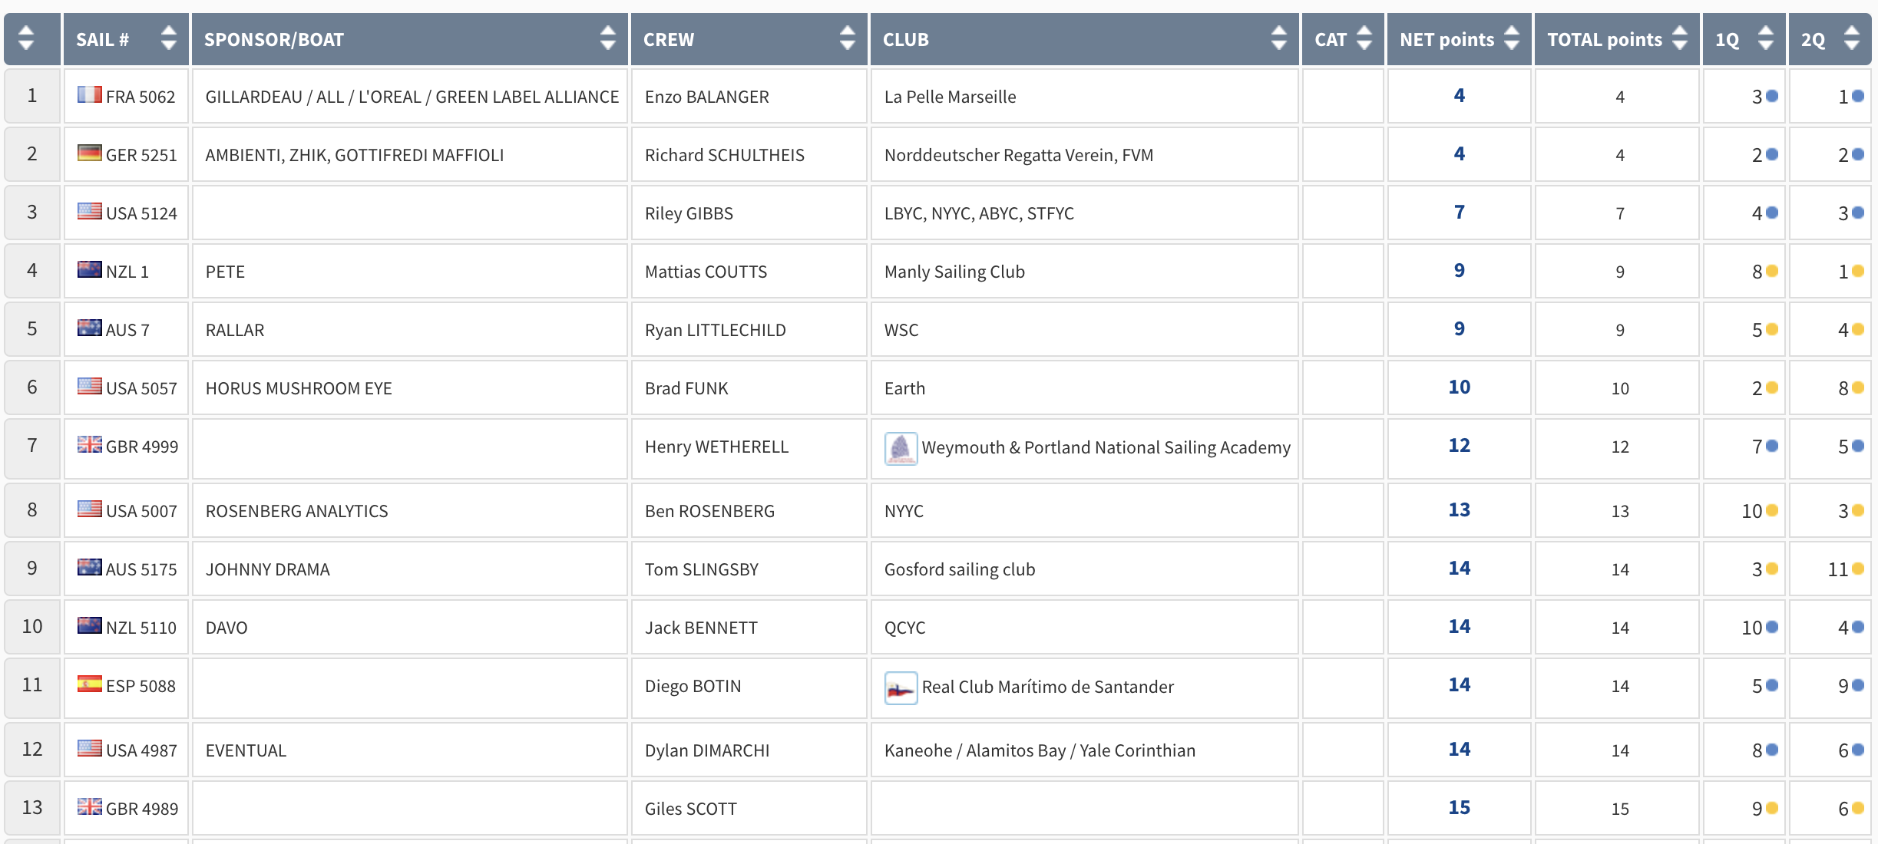Click net points 4 for FRA 5062

click(x=1460, y=95)
